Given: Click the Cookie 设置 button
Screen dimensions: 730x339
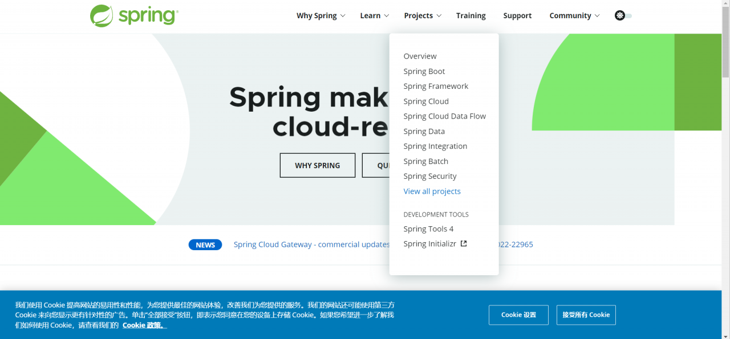Looking at the screenshot, I should tap(518, 315).
